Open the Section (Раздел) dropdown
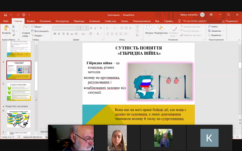242x151 pixels. tap(38, 35)
